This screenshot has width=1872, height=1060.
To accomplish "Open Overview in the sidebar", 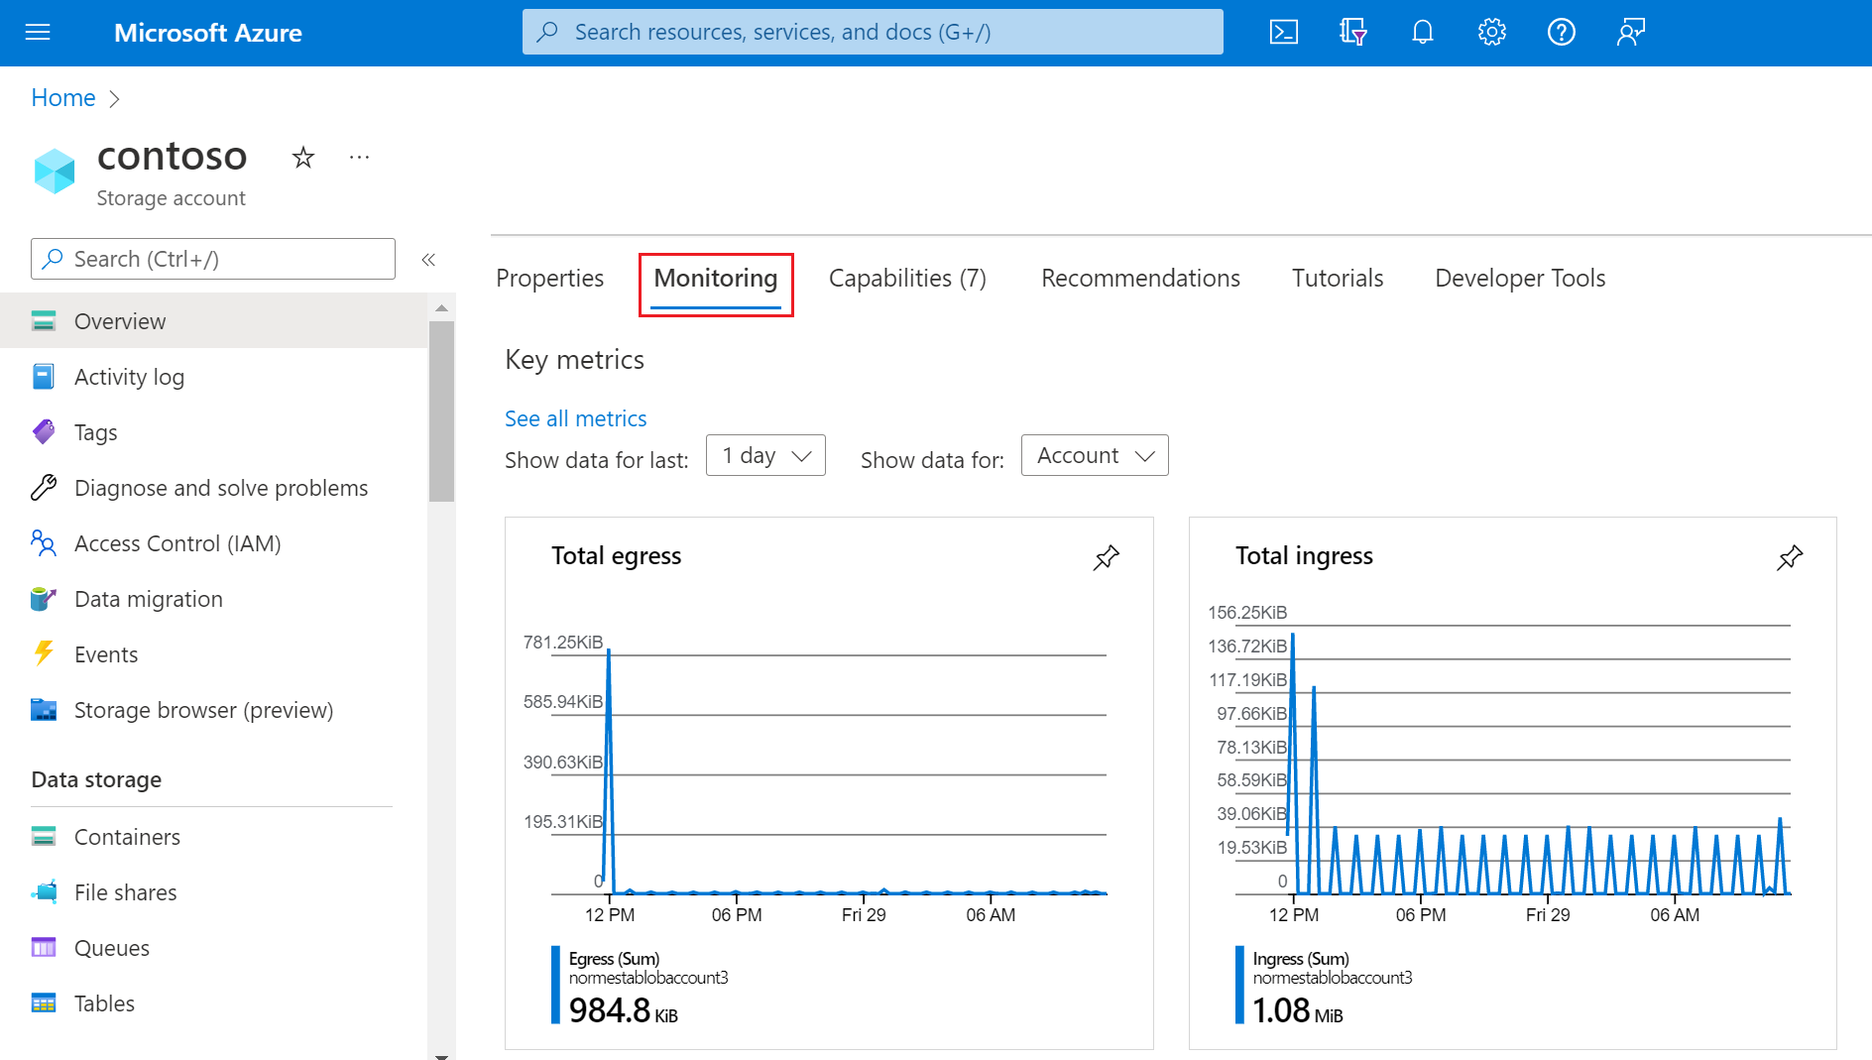I will (x=213, y=320).
